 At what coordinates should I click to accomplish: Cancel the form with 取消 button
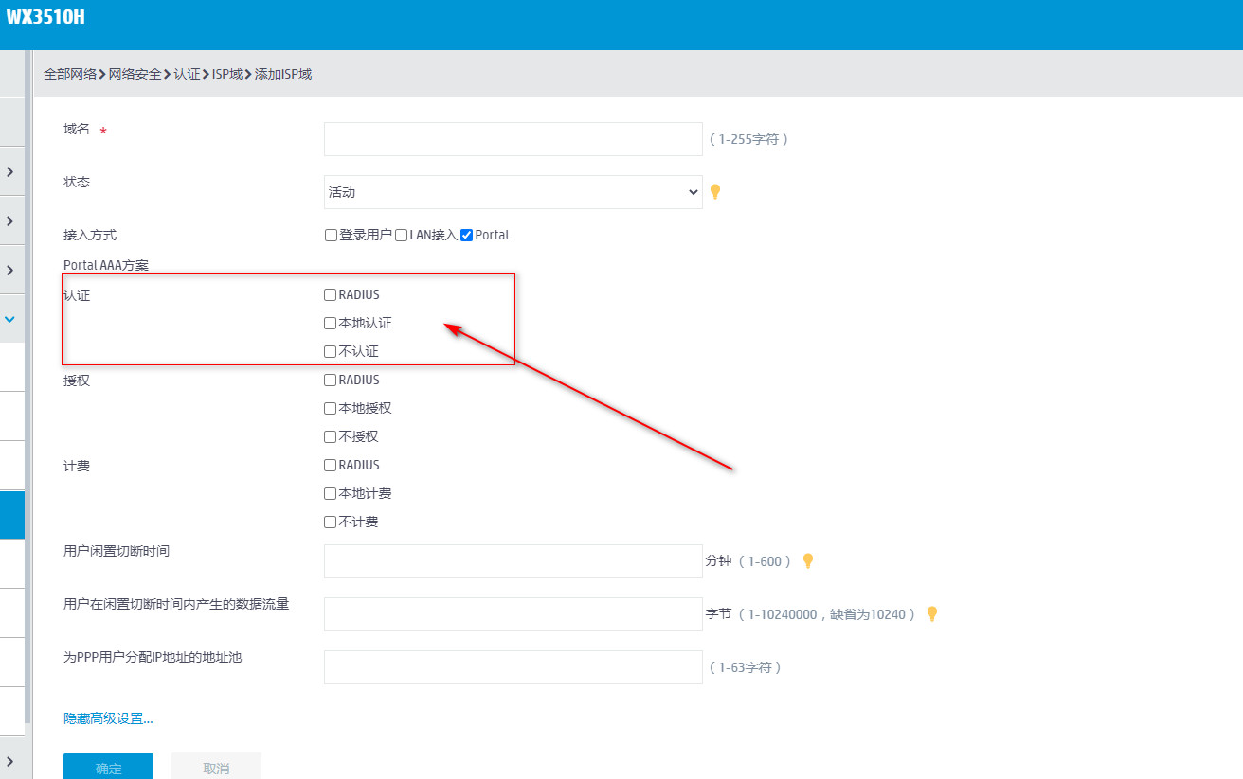[216, 767]
